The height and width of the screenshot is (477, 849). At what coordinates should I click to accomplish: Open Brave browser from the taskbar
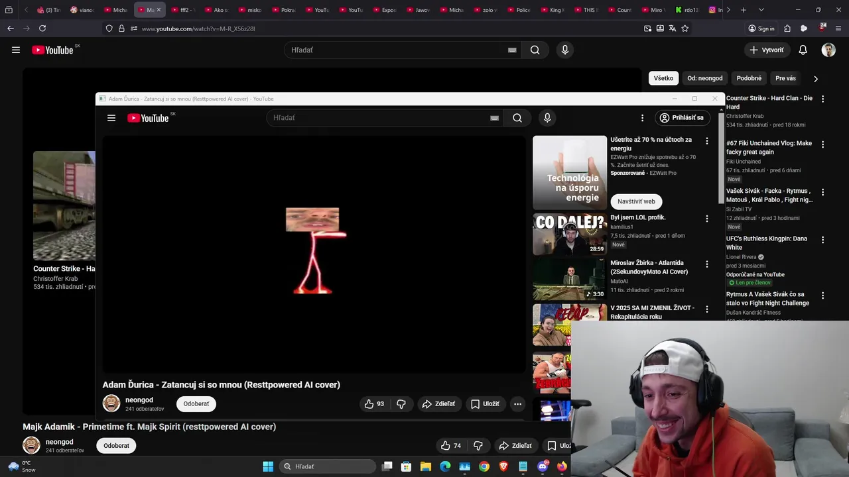(503, 466)
